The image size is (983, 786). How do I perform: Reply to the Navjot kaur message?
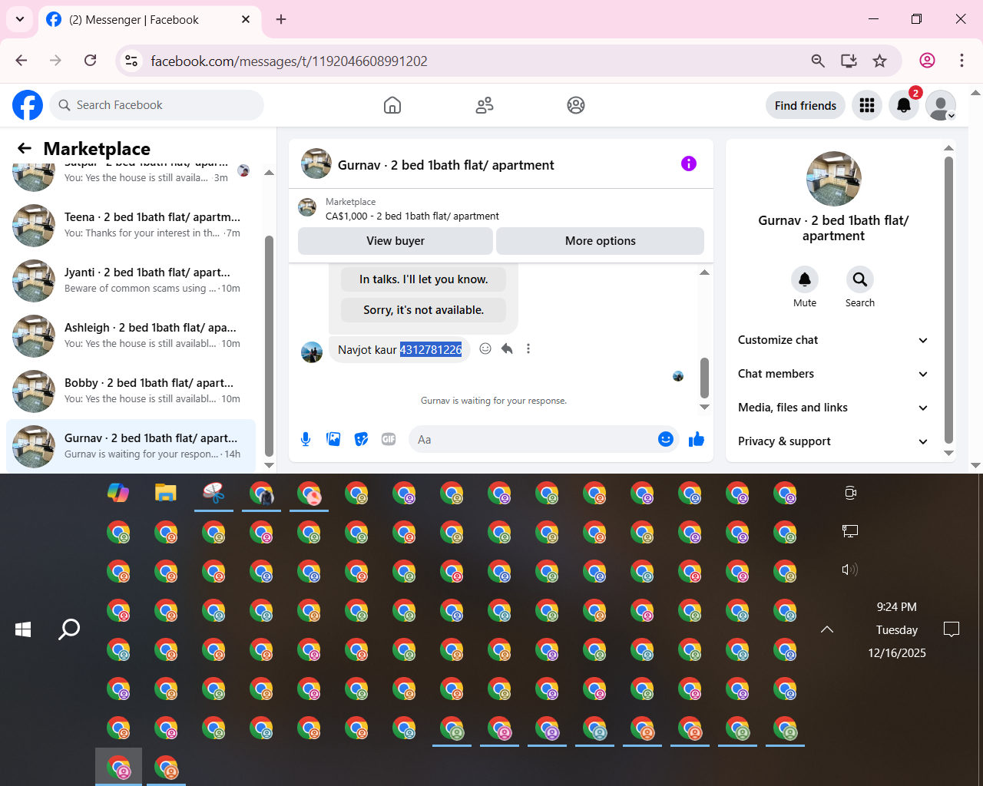point(507,348)
